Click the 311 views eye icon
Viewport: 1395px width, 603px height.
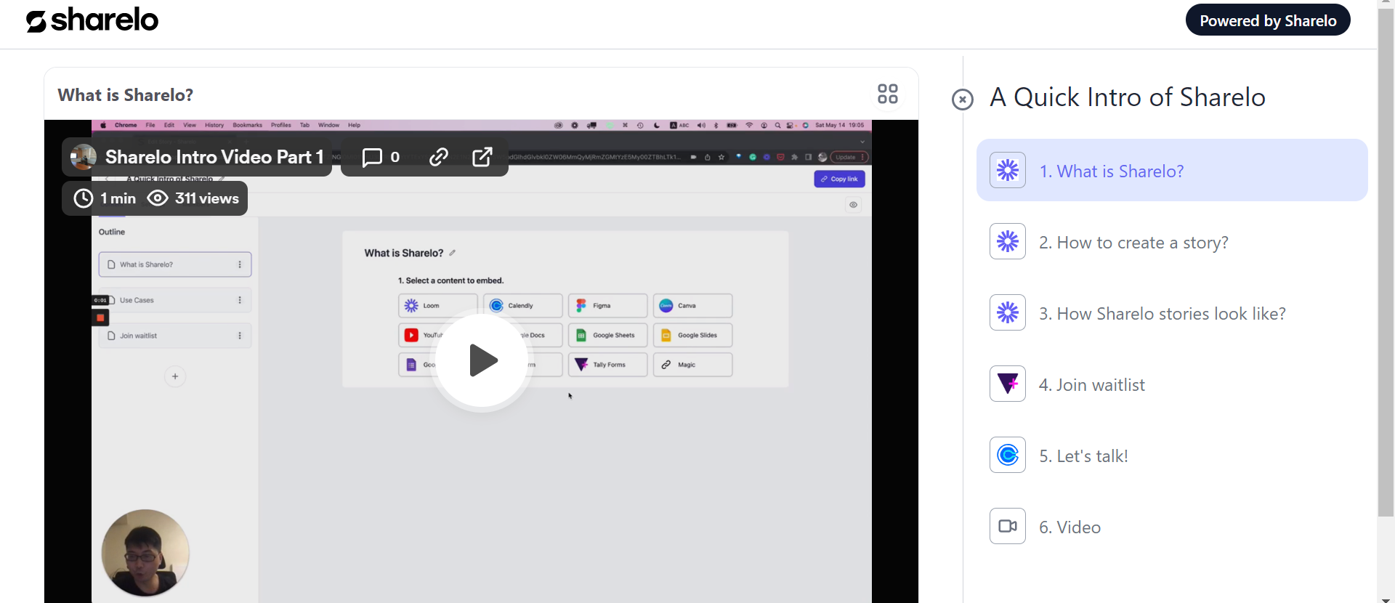158,198
